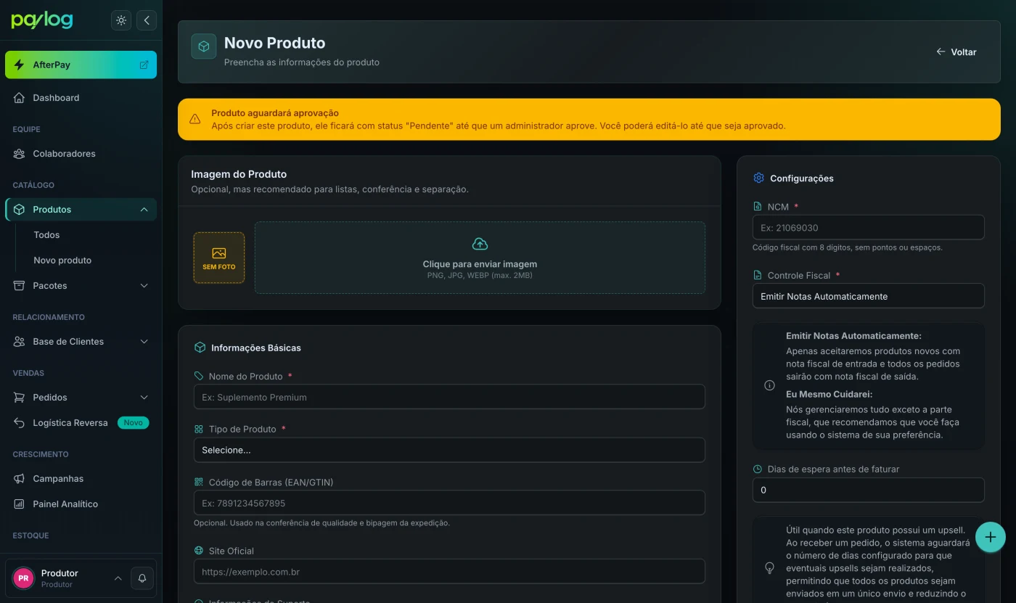Click the cloud upload icon
Image resolution: width=1016 pixels, height=603 pixels.
click(x=480, y=244)
